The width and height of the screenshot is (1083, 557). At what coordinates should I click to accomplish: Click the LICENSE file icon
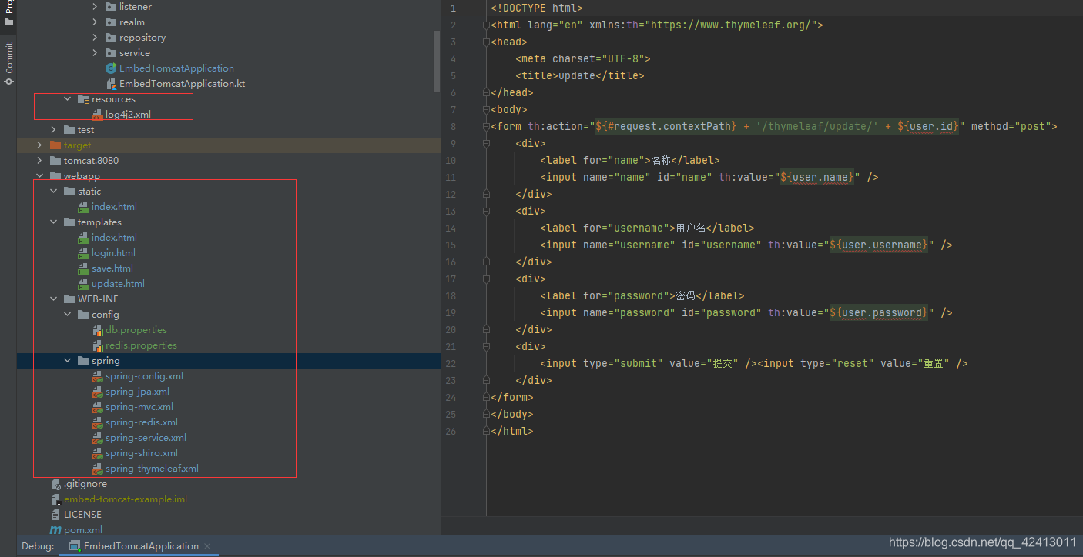[x=55, y=515]
